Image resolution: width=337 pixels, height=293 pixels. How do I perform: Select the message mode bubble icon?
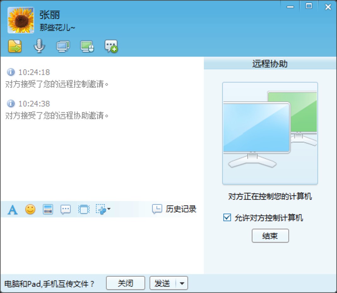pos(65,209)
